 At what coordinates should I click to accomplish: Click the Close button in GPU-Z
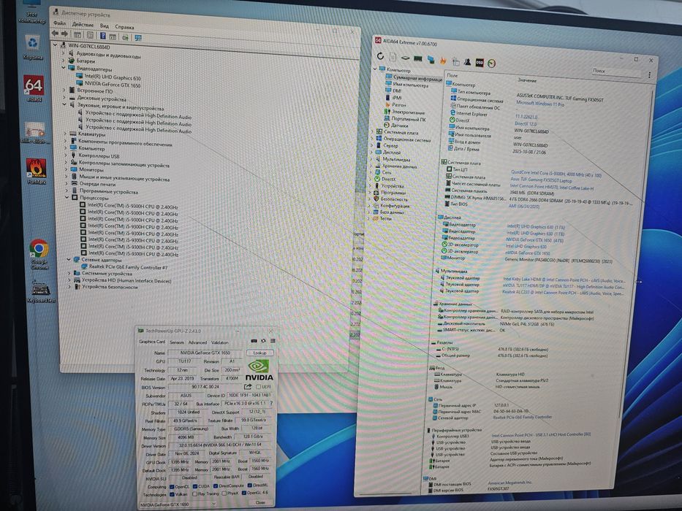tap(260, 503)
